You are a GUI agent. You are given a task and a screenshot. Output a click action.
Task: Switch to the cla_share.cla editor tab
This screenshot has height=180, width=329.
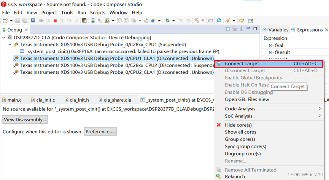[x=115, y=100]
